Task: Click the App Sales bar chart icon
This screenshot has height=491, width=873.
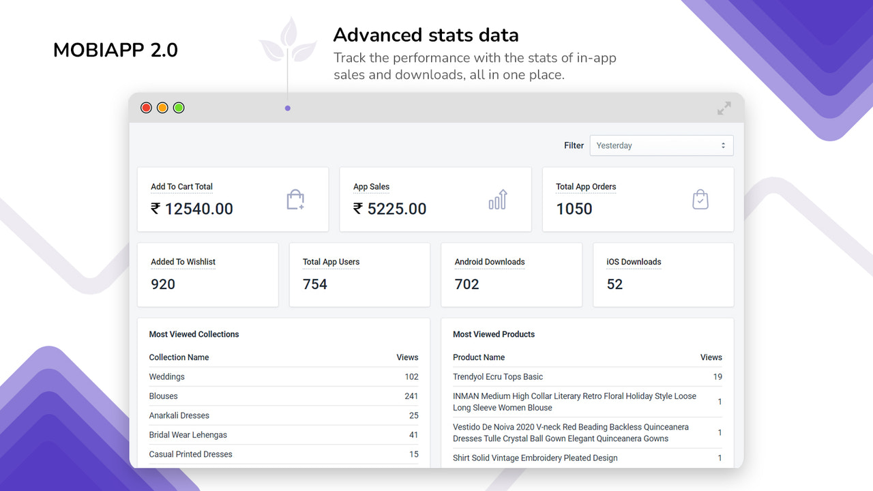Action: click(x=497, y=198)
